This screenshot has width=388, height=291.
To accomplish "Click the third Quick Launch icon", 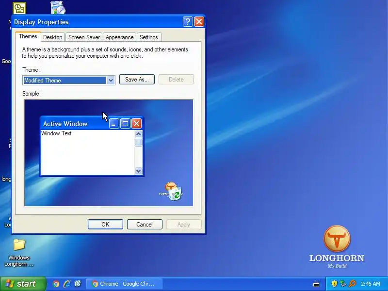I will [x=78, y=284].
